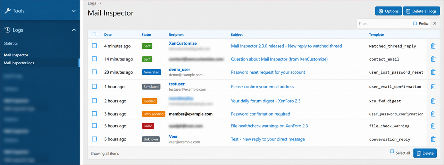Sort by the Subject column header
This screenshot has width=444, height=165.
point(237,35)
